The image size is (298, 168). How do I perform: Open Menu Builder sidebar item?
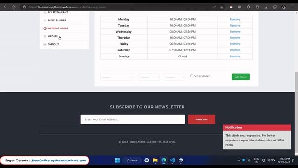click(57, 20)
